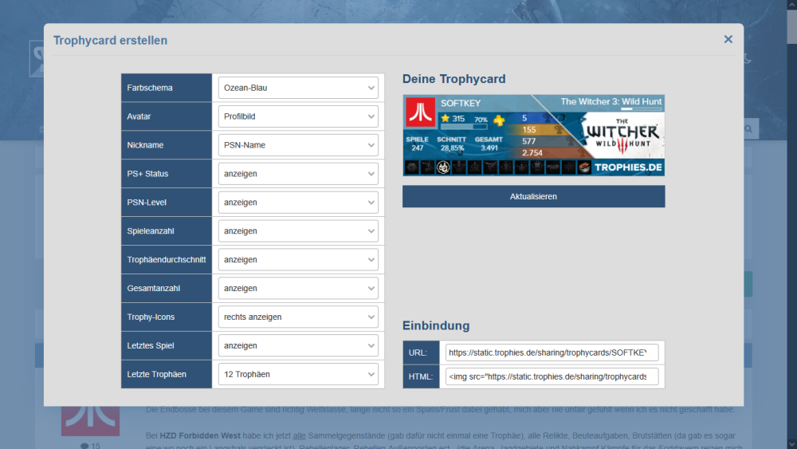
Task: Click the PSN level 70% progress bar
Action: click(464, 127)
